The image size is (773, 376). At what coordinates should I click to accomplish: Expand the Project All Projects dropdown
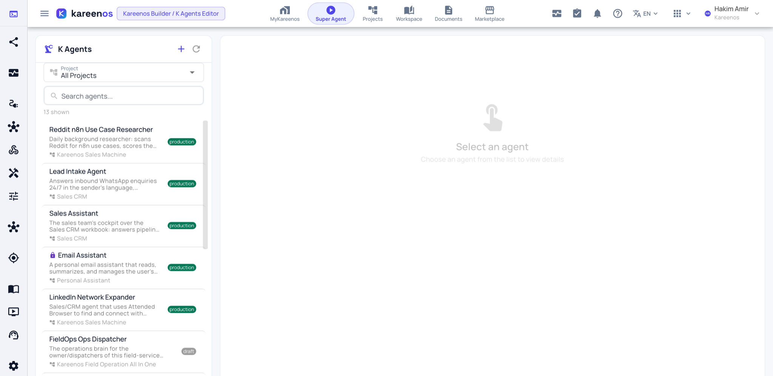[124, 72]
